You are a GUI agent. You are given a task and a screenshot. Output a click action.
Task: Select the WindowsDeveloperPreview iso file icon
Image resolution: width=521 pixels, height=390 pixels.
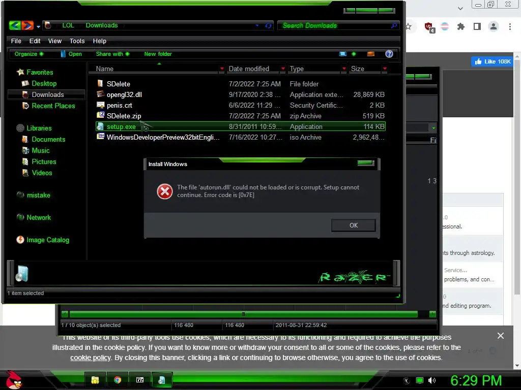(x=100, y=136)
